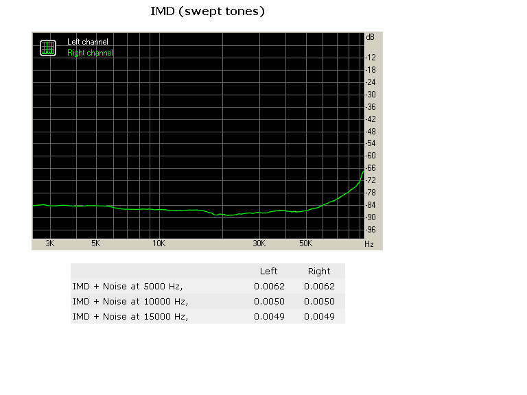The width and height of the screenshot is (527, 395).
Task: Click the IMD + Noise at 10000 Hz row label
Action: click(130, 301)
